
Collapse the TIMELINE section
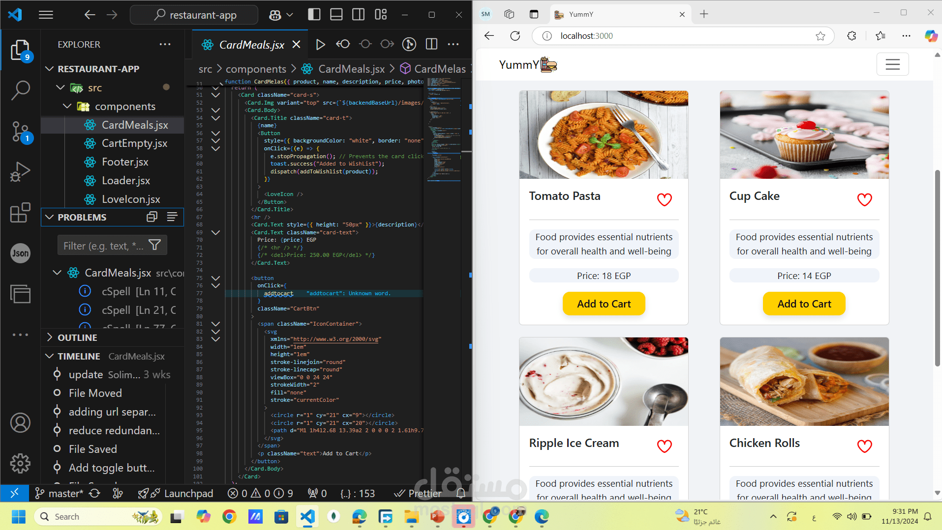point(49,356)
